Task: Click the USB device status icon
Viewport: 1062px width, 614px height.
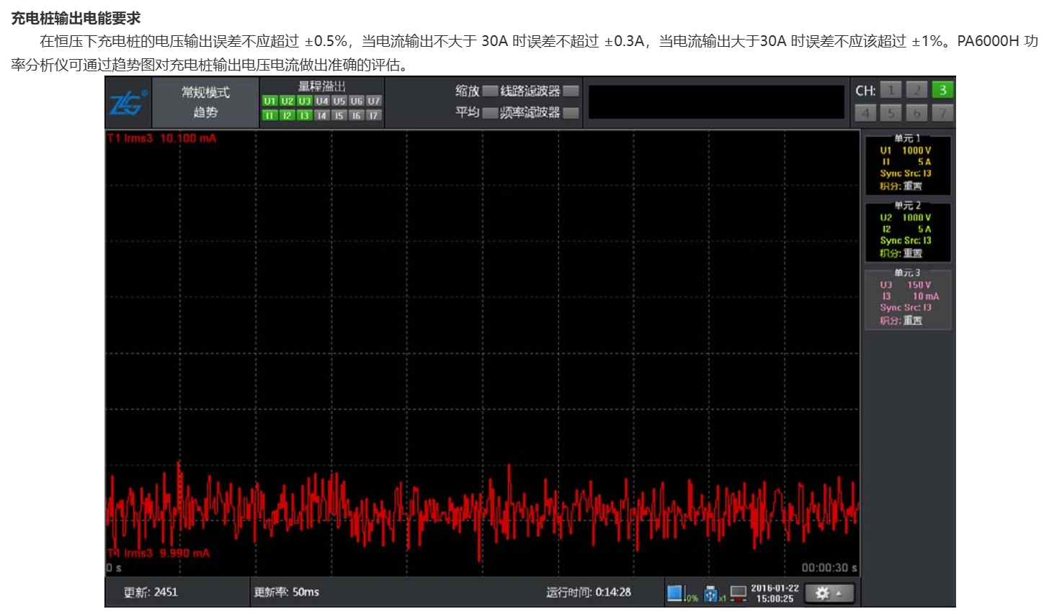Action: coord(711,593)
